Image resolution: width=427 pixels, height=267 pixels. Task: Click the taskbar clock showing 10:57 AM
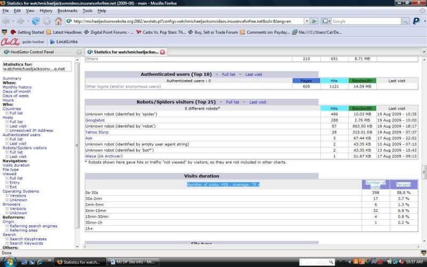point(414,262)
